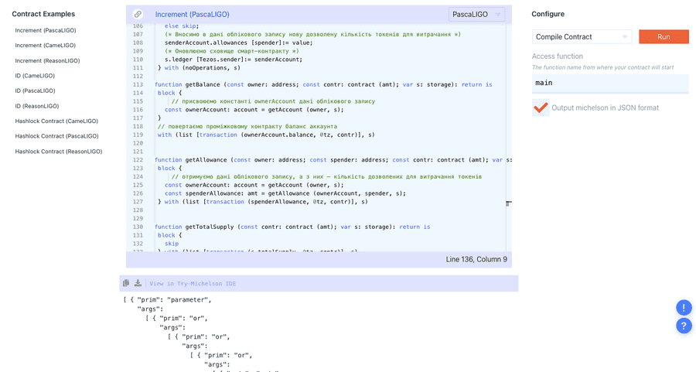Screen dimensions: 696x372
Task: Open the PascaLIGO syntax dropdown
Action: point(476,14)
